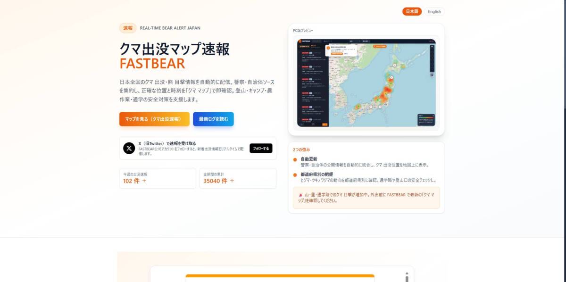Screen dimensions: 566x282
Task: Click the white sighting marker over Hokkaido
Action: pyautogui.click(x=394, y=66)
